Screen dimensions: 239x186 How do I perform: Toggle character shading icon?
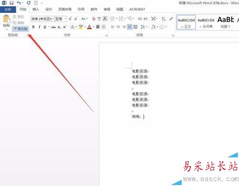point(98,27)
